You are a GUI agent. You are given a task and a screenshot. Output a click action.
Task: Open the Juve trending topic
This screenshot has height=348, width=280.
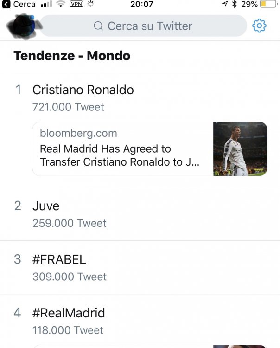[x=140, y=214]
